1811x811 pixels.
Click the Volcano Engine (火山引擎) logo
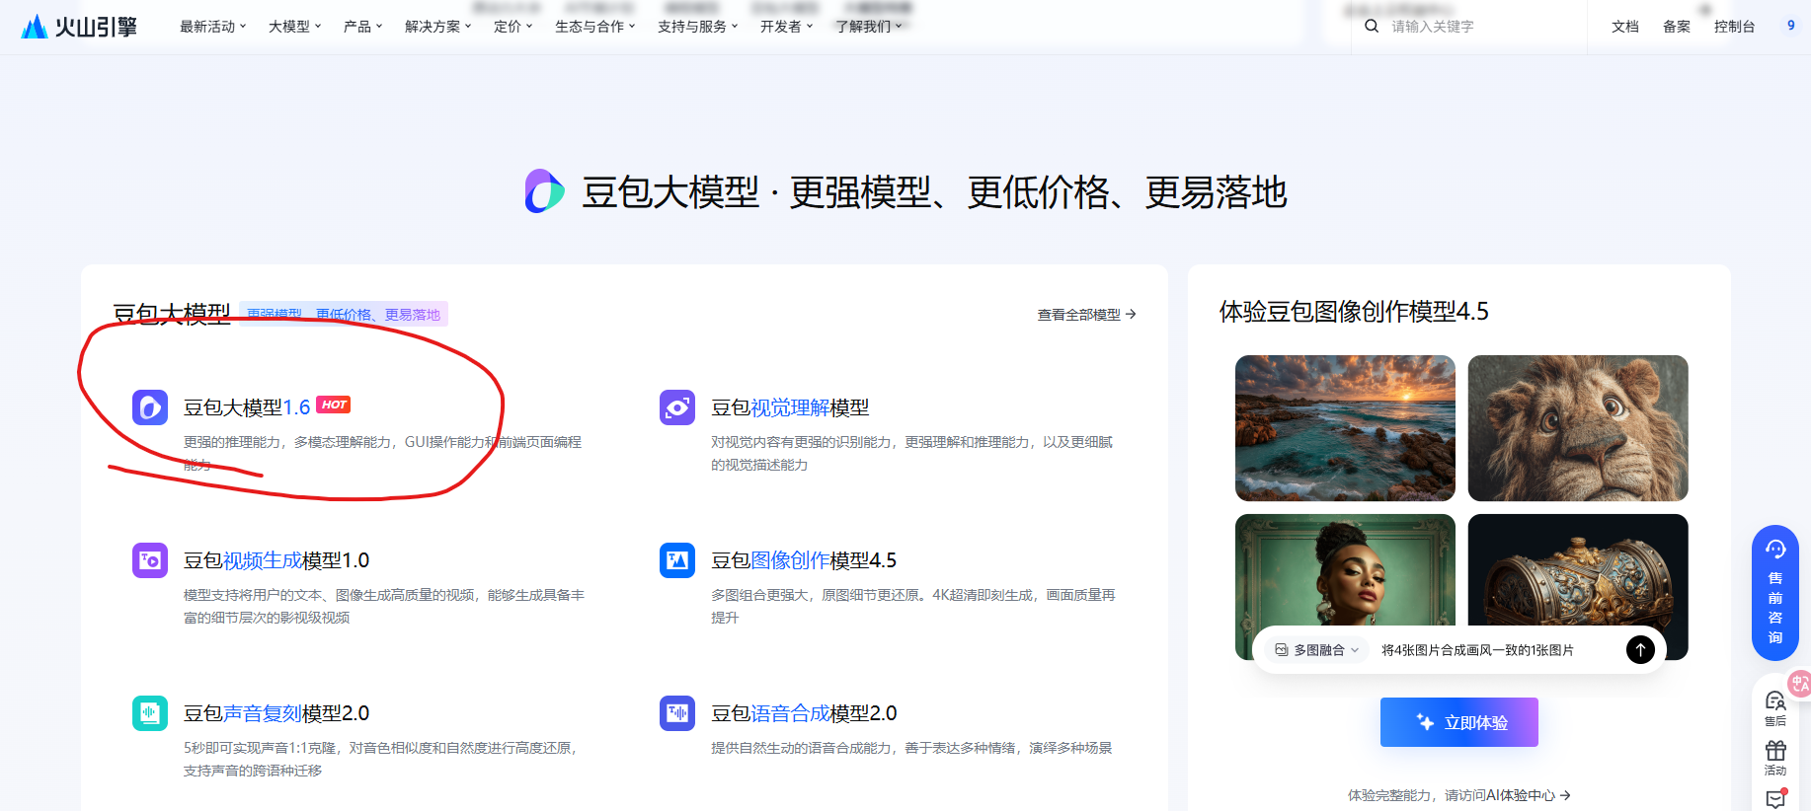click(79, 27)
